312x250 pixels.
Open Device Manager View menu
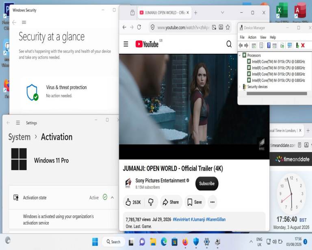(263, 37)
